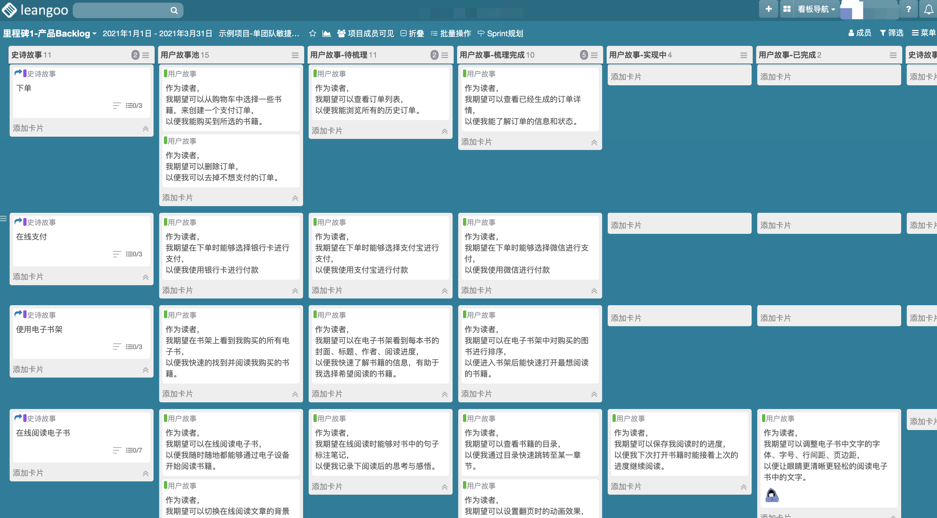
Task: Click the search magnifier icon
Action: click(x=174, y=10)
